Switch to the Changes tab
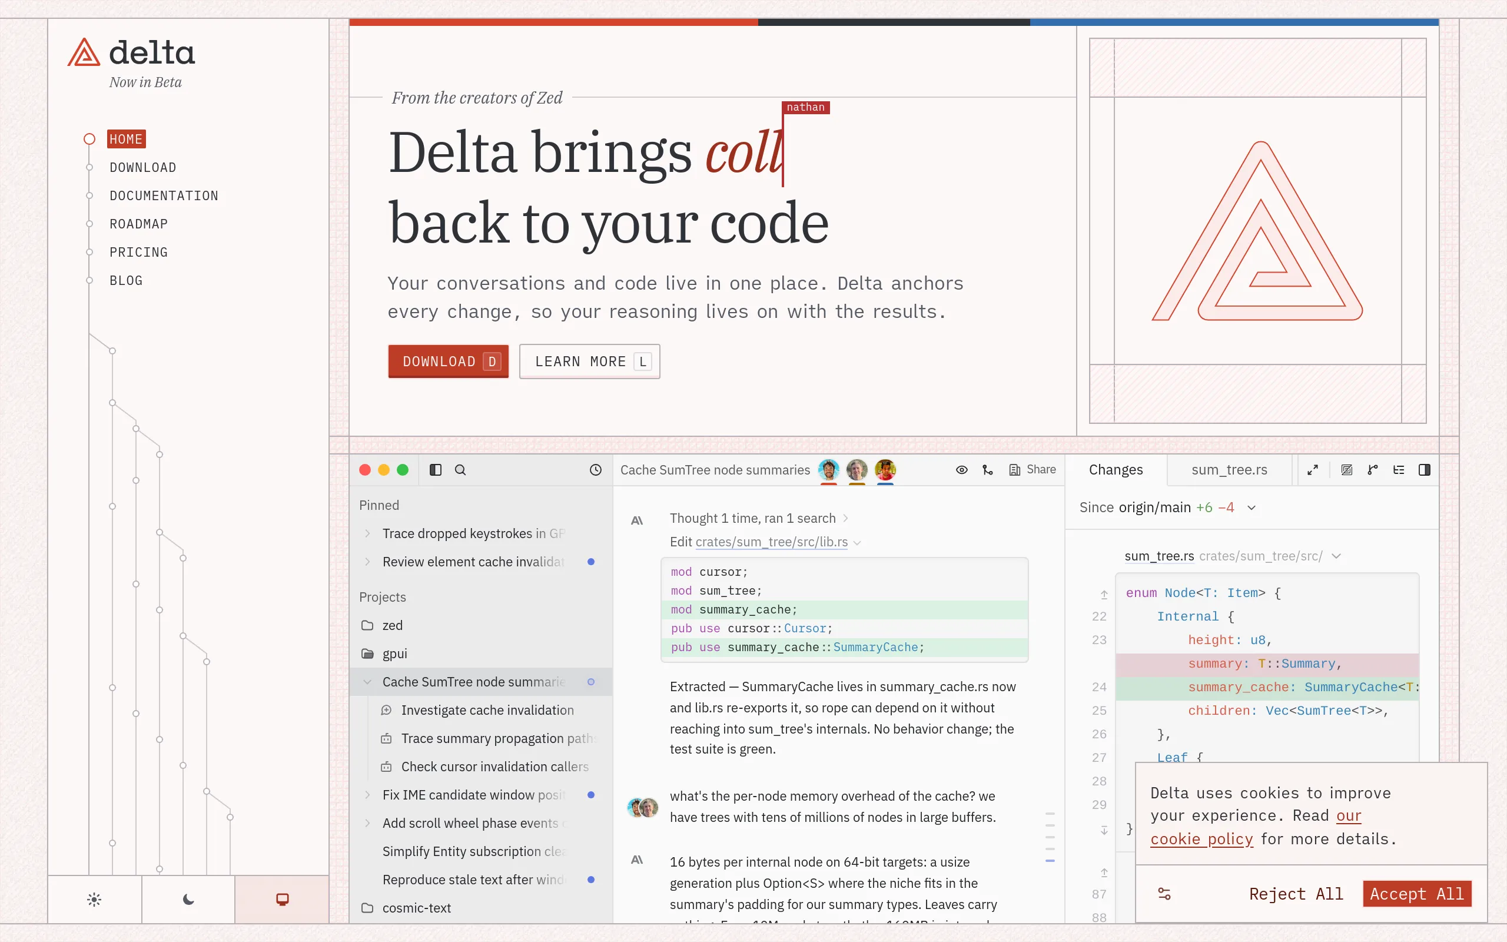This screenshot has width=1507, height=942. [x=1116, y=470]
